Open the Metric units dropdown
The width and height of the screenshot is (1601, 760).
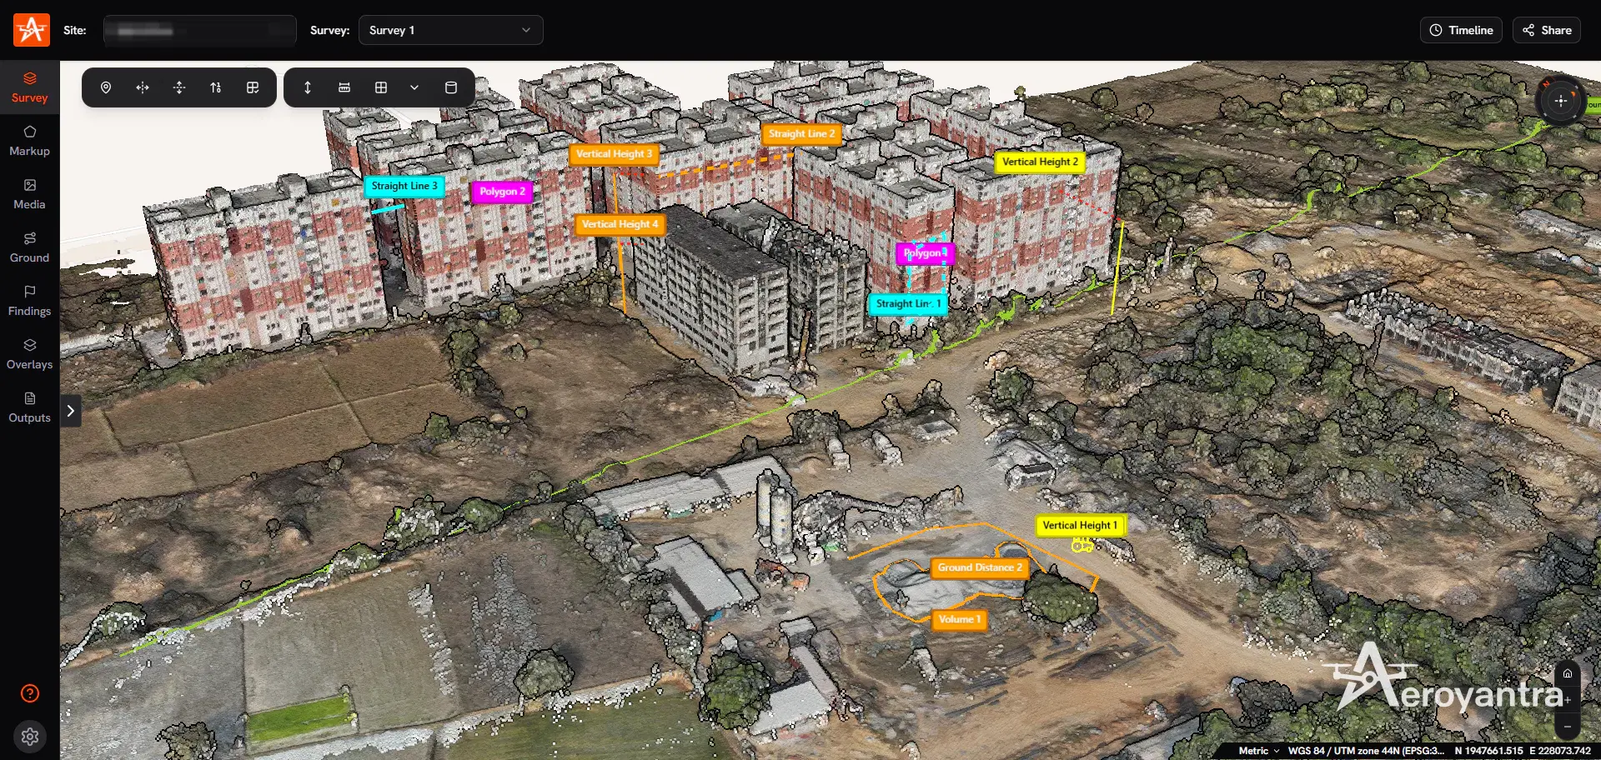point(1258,751)
